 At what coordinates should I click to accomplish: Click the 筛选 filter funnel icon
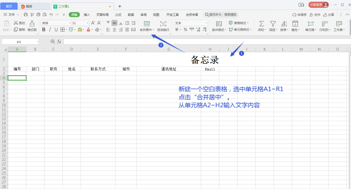tap(273, 24)
